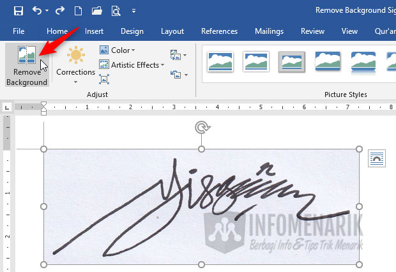Open the Layout Options button beside picture
The height and width of the screenshot is (272, 396).
[x=377, y=158]
